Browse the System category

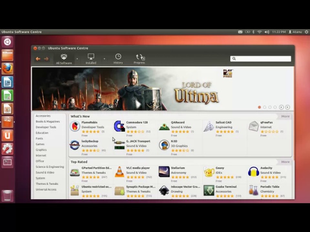coord(40,178)
